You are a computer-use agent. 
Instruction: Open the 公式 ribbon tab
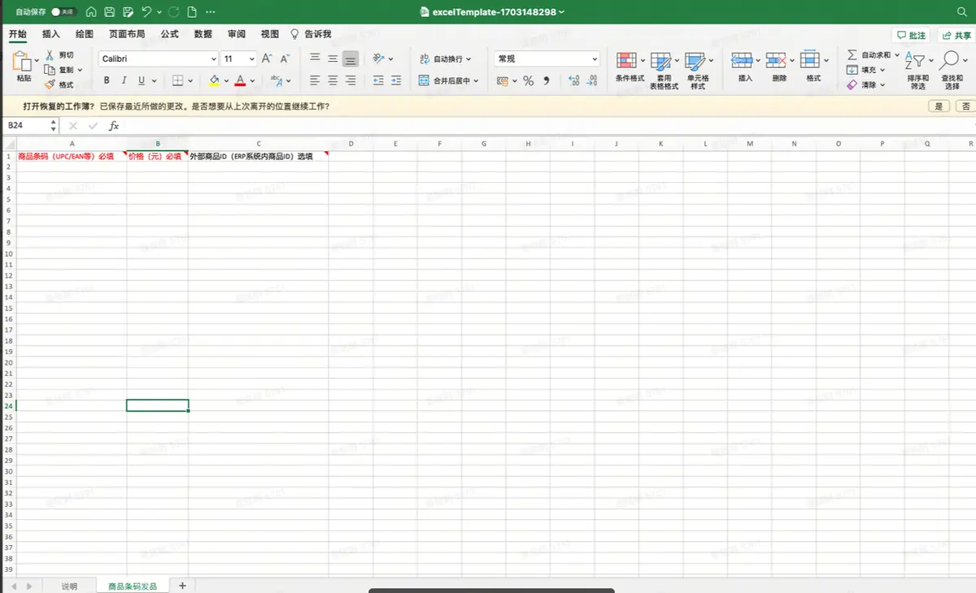tap(169, 34)
